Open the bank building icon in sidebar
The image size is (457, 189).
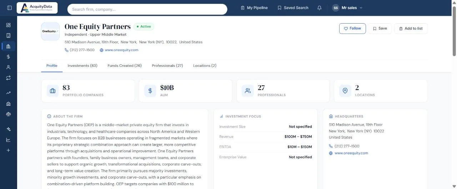point(9,104)
